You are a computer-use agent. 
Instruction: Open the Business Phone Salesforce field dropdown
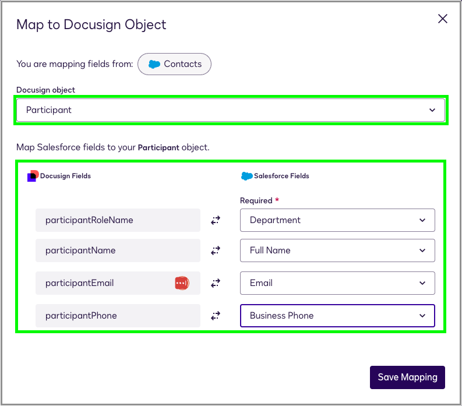(x=337, y=316)
